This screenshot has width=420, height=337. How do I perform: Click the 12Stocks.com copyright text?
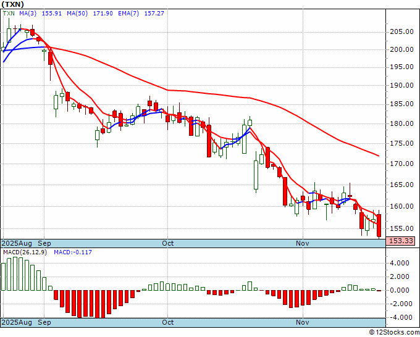coord(394,333)
